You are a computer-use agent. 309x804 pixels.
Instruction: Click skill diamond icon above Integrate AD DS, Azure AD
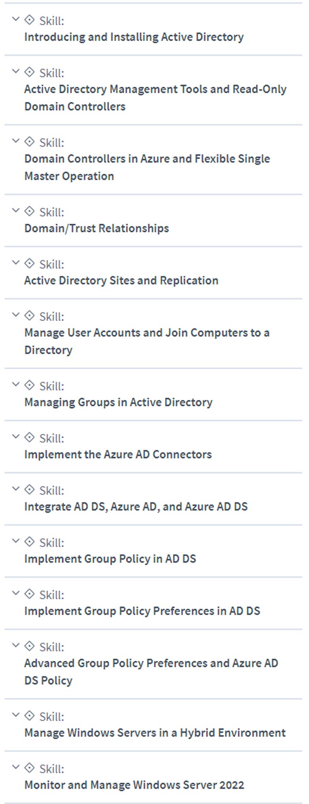29,489
